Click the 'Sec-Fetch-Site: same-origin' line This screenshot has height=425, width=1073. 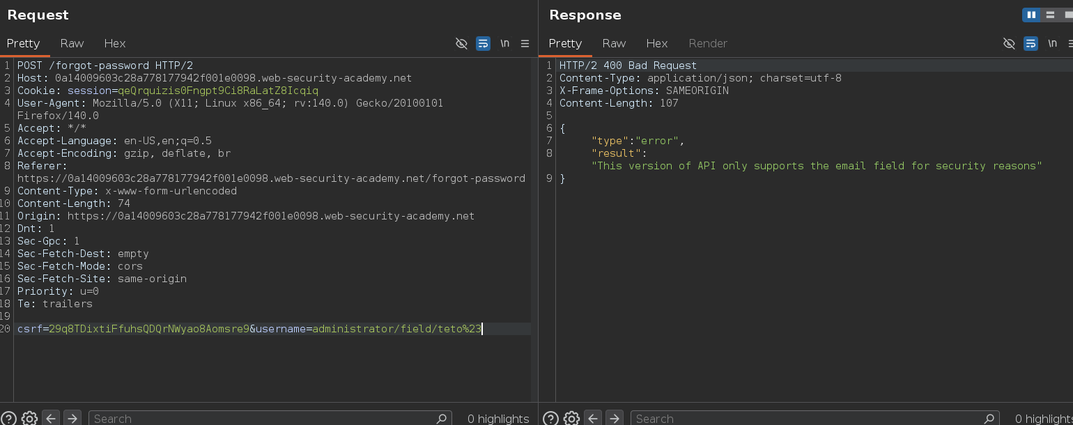pyautogui.click(x=102, y=279)
